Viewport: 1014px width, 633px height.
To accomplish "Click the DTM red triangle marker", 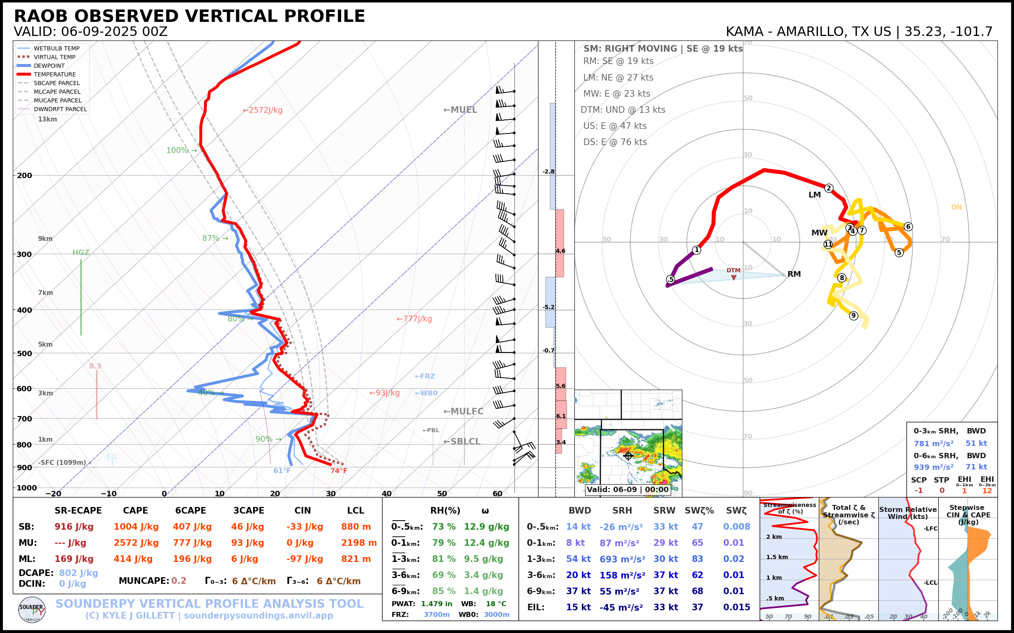I will (734, 277).
